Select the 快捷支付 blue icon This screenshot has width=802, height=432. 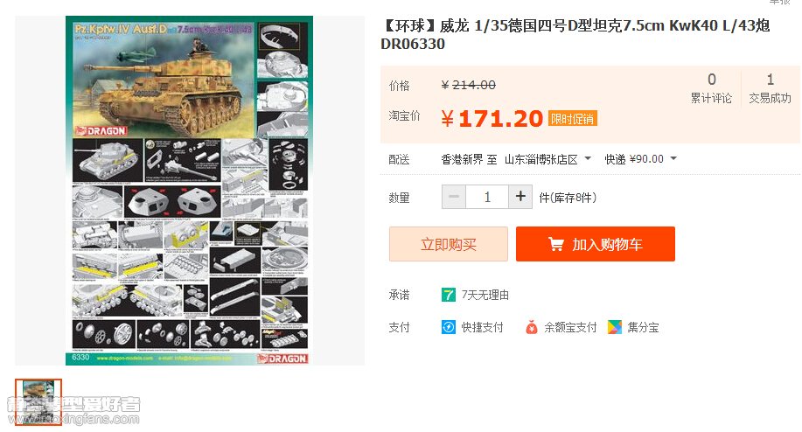448,327
